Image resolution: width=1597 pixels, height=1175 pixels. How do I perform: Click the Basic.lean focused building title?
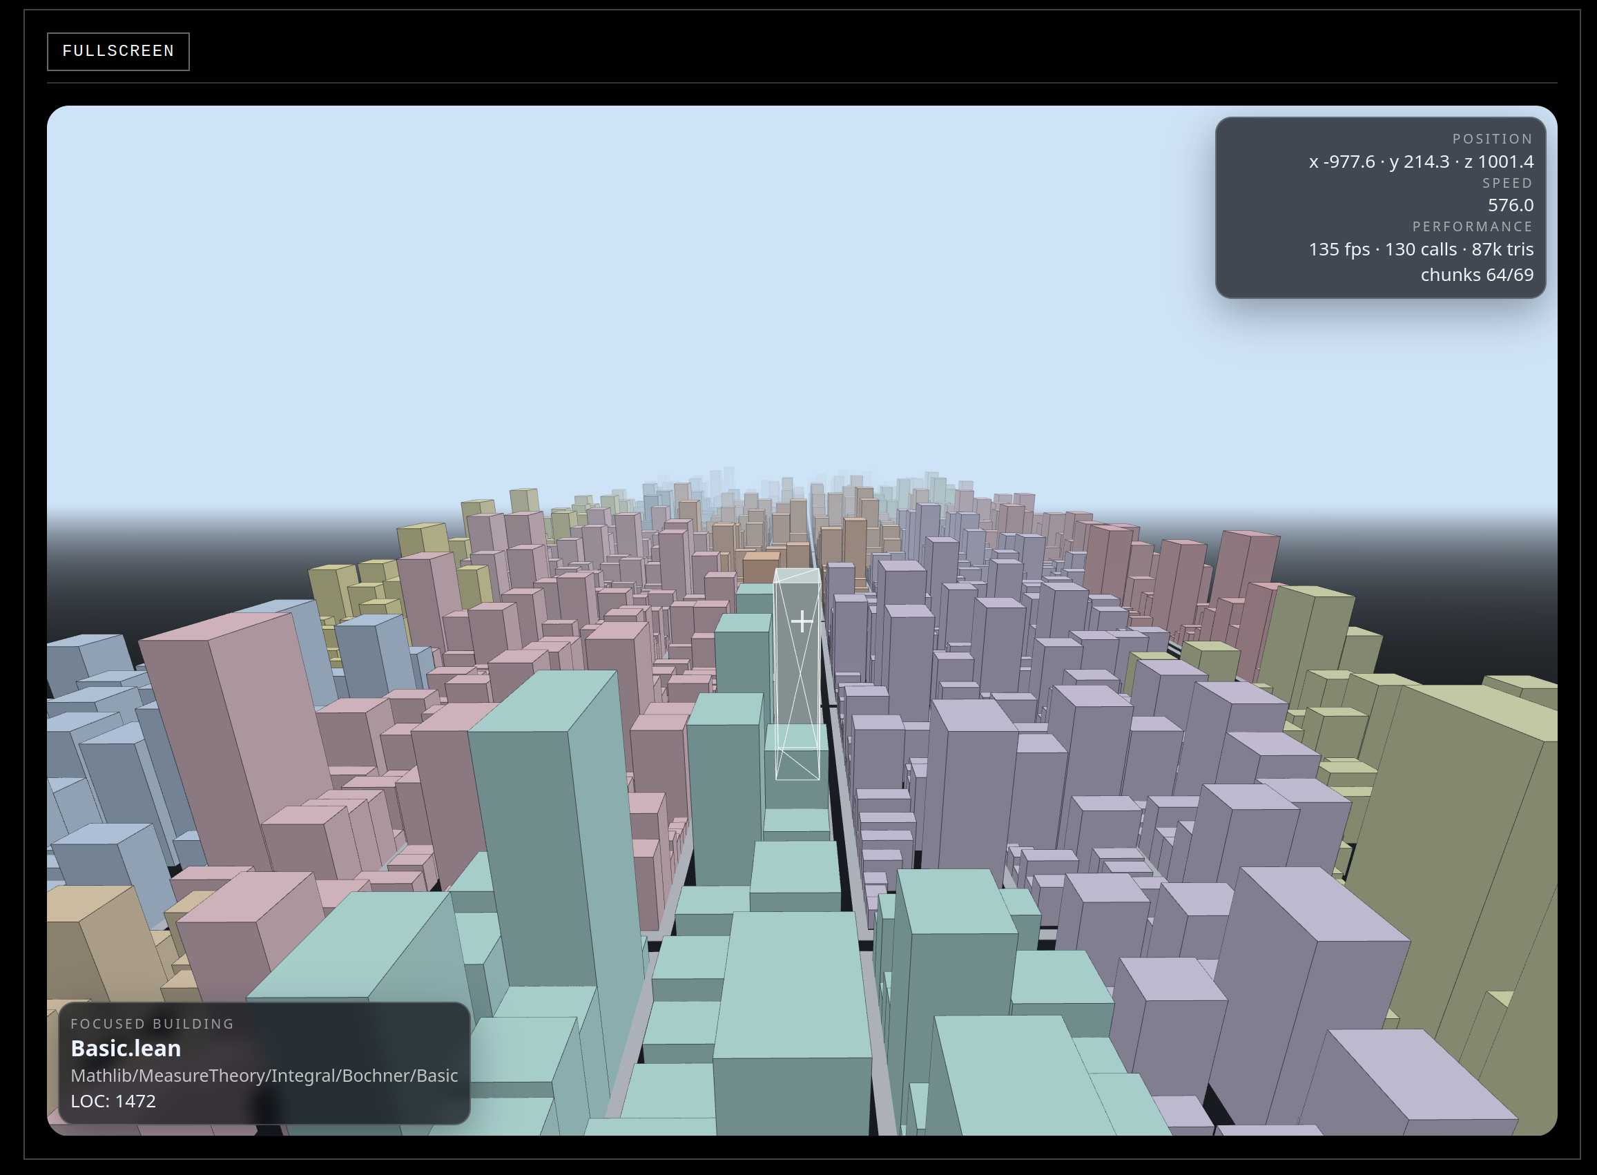[126, 1048]
